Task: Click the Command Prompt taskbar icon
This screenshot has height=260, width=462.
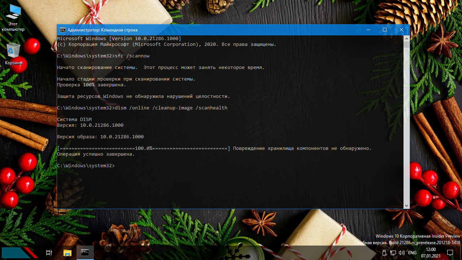Action: point(85,253)
